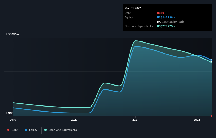The image size is (216, 138).
Task: Select the 2022 x-axis label
Action: pos(197,120)
